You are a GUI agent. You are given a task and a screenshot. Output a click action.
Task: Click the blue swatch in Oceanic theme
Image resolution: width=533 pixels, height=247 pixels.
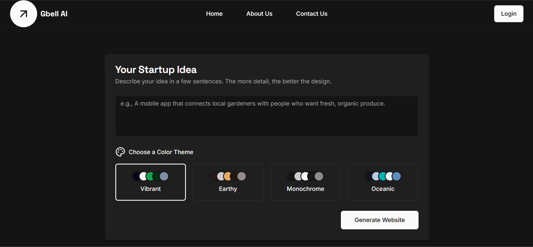click(x=397, y=176)
